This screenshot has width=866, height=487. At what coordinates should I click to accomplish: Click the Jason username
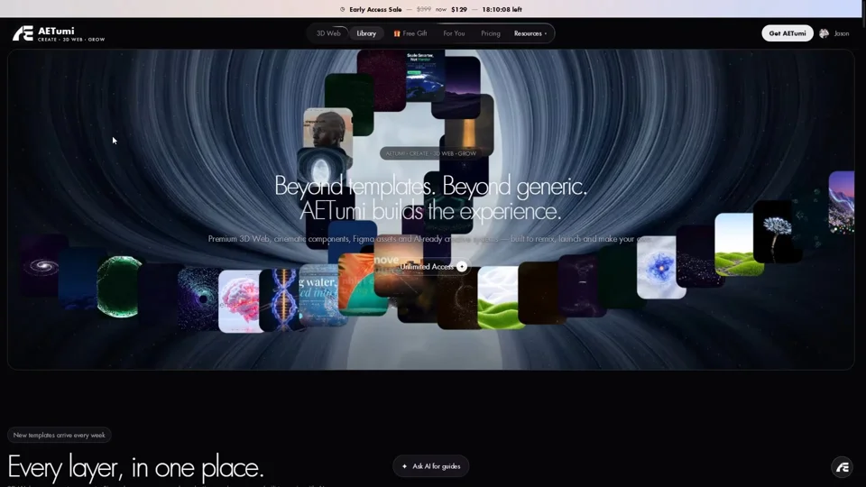[841, 33]
